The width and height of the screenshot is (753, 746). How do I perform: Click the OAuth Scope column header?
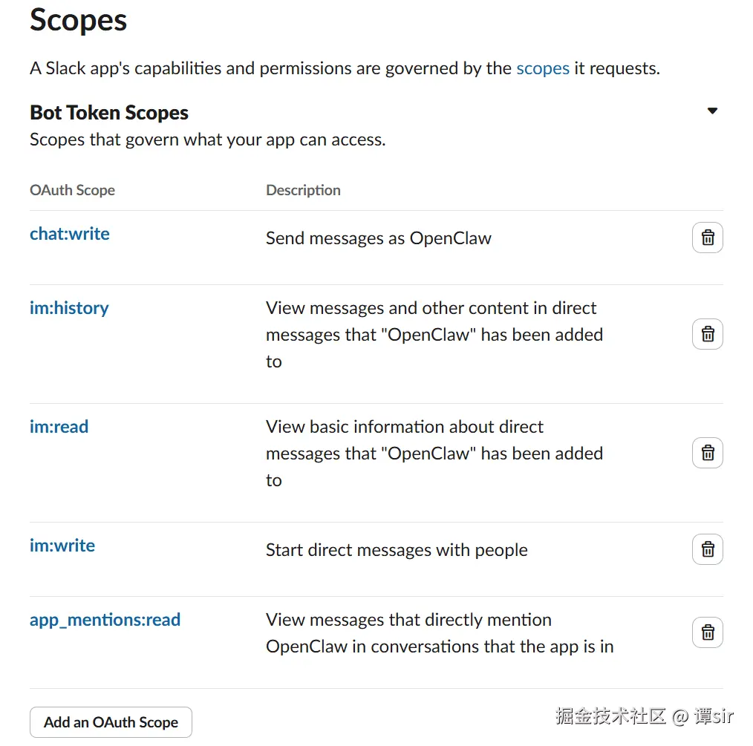click(x=72, y=190)
